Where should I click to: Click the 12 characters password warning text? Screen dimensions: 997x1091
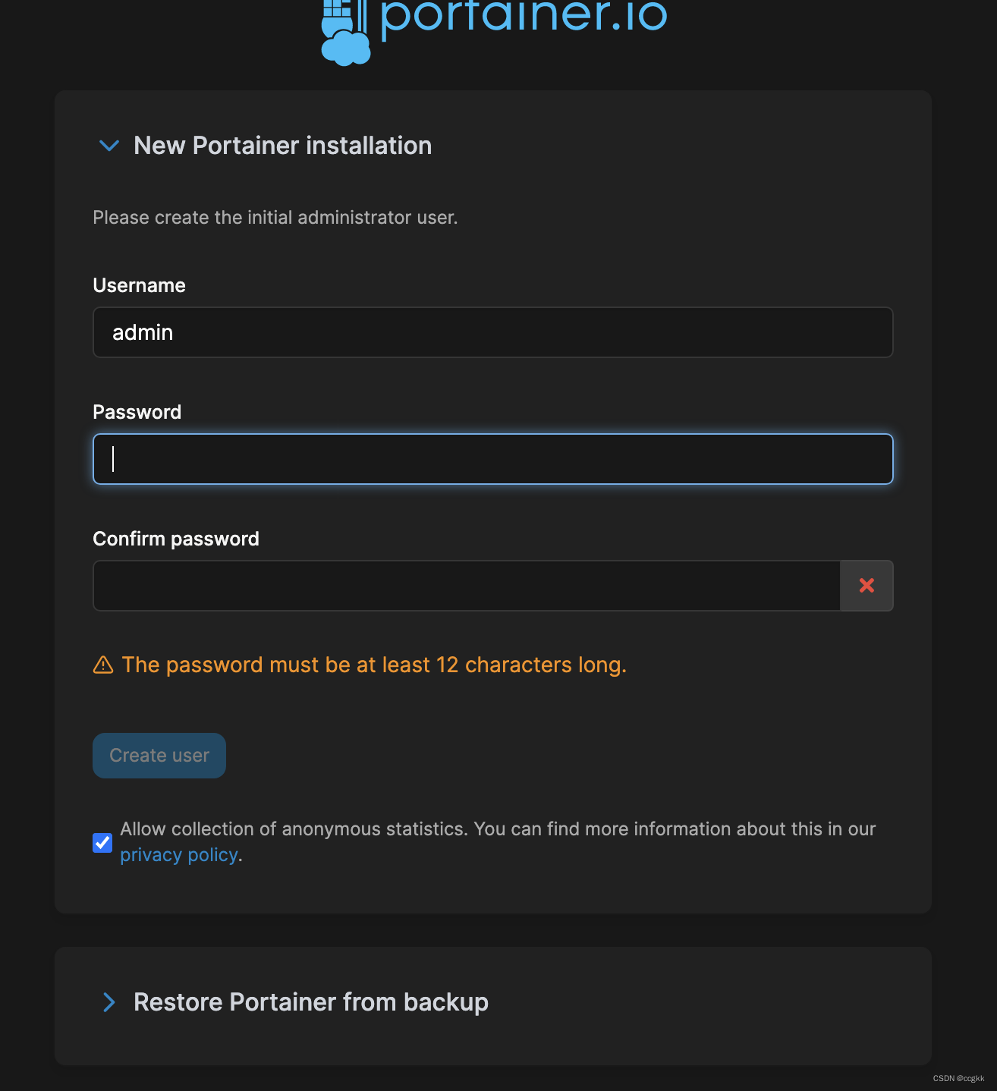(374, 665)
